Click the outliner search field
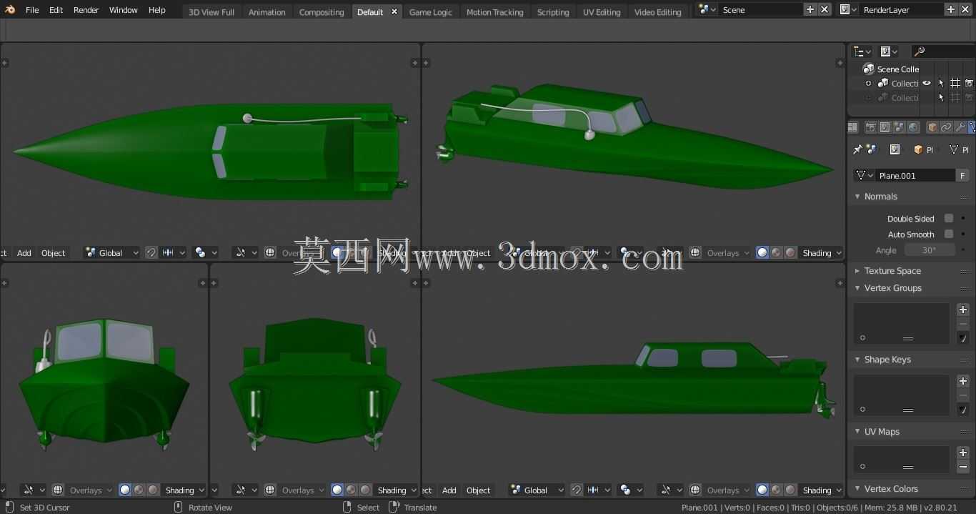Viewport: 976px width, 514px height. [x=943, y=51]
